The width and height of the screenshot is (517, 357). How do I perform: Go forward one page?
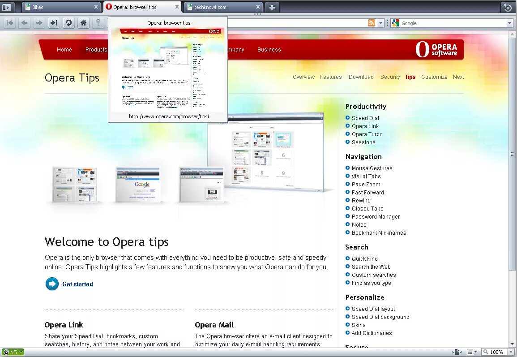point(39,23)
